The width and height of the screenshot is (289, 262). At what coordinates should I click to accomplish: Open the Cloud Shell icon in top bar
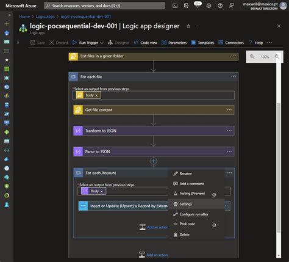pyautogui.click(x=175, y=5)
